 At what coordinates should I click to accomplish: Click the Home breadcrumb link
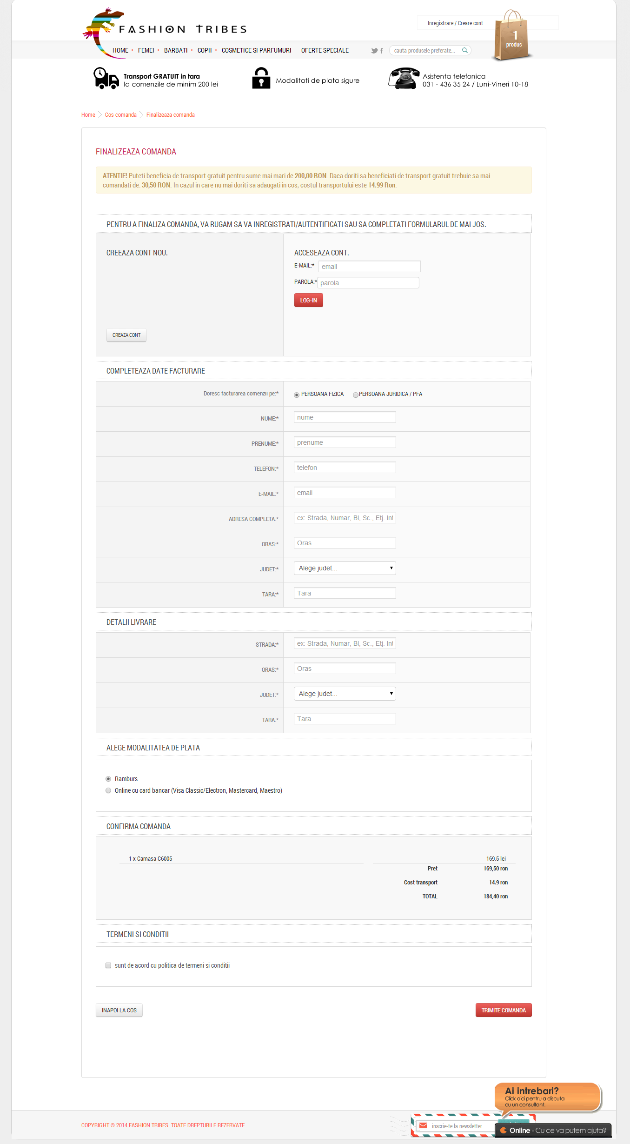(x=88, y=115)
